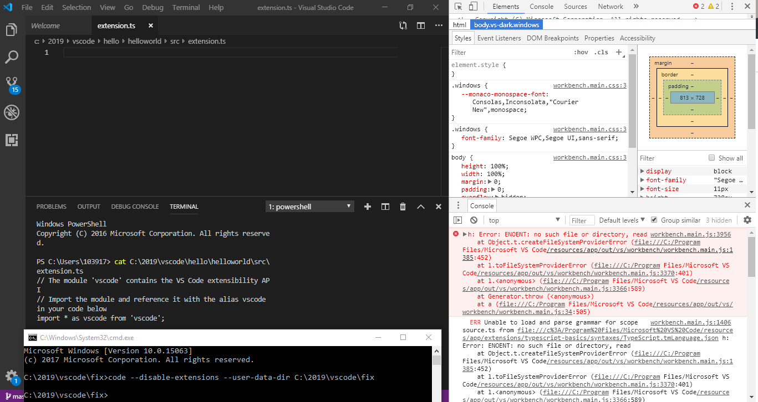Expand the margin shorthand triangle
758x402 pixels.
coord(490,182)
